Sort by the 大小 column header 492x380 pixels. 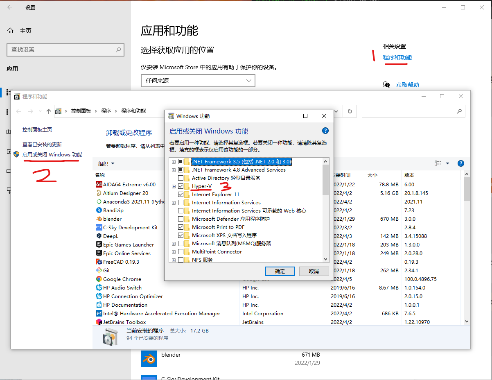click(372, 175)
